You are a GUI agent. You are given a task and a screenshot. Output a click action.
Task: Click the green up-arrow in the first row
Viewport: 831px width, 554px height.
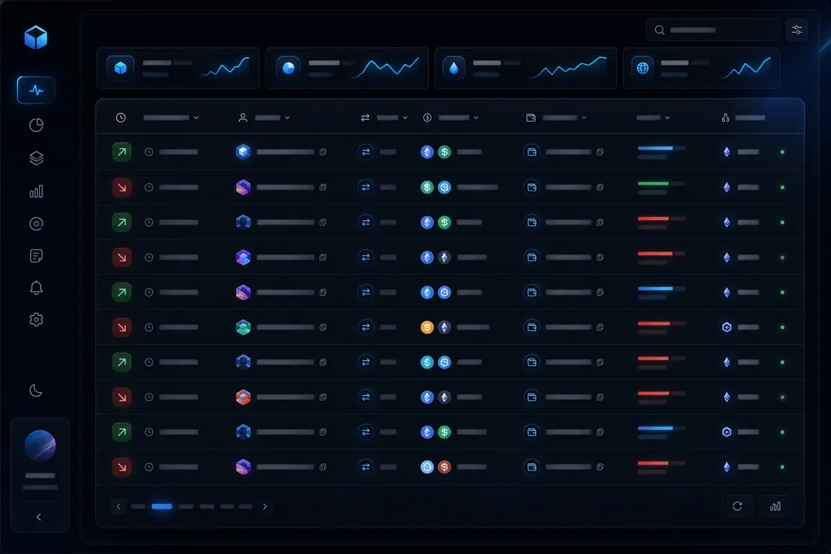point(122,152)
